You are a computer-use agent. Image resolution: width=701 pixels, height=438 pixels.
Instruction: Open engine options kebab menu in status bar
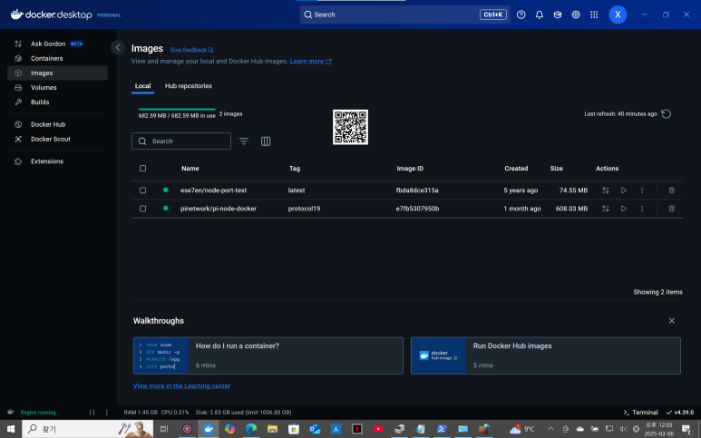click(x=106, y=413)
